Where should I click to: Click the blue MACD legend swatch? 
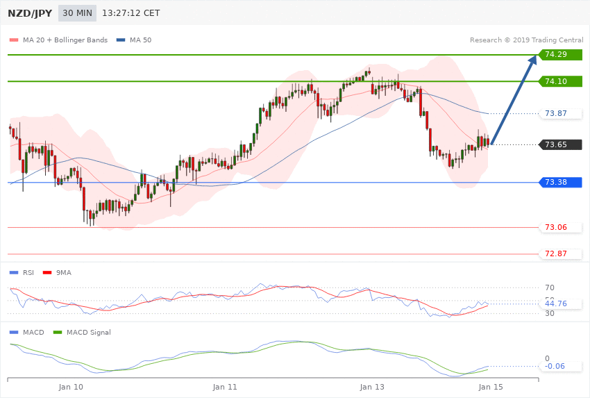click(x=14, y=332)
